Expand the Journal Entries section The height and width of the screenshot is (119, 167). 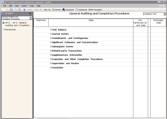(x=51, y=34)
